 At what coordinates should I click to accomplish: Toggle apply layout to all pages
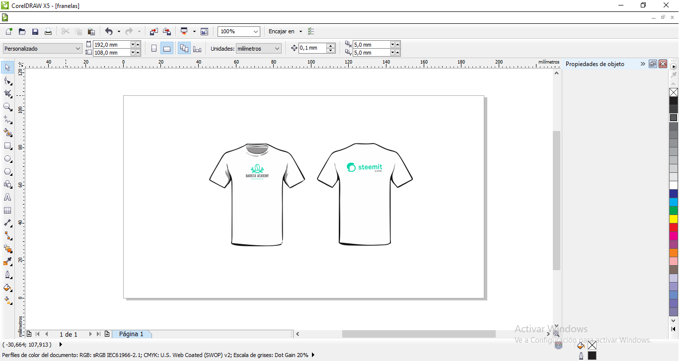(x=184, y=49)
